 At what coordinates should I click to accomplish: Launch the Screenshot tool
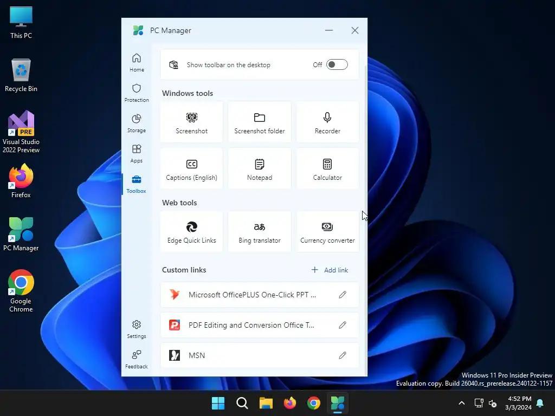point(191,122)
